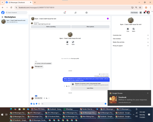Screen dimensions: 153x122
Task: Reply to the phone number message
Action: click(x=47, y=98)
